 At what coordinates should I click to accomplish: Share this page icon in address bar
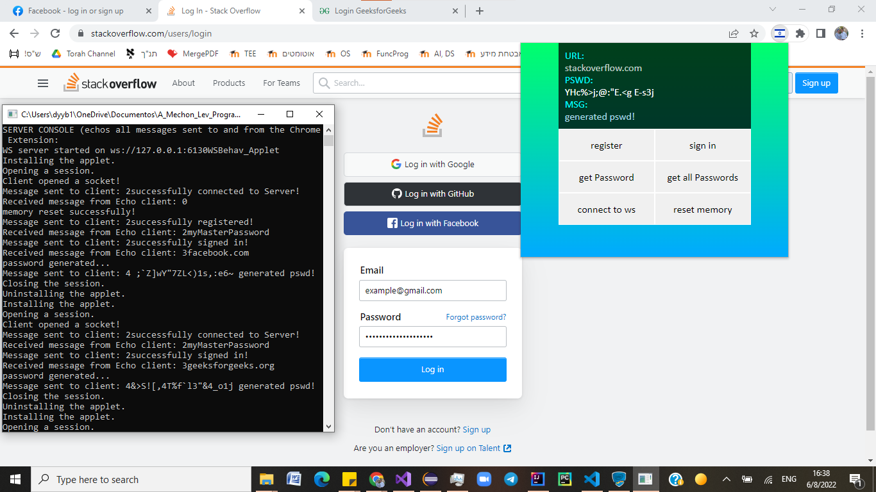733,33
